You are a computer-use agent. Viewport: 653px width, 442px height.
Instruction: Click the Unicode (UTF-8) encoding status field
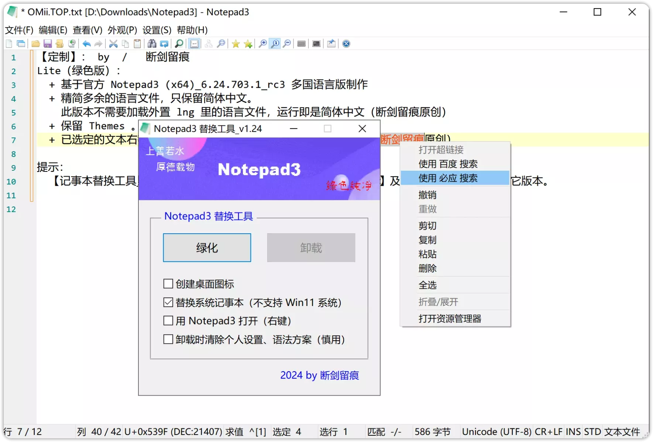point(496,431)
